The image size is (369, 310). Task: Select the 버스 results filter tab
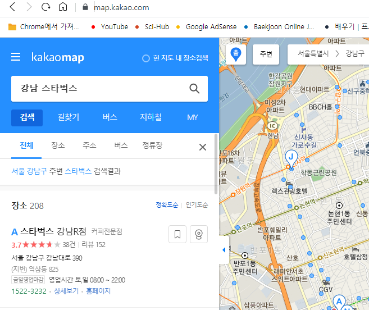coord(121,145)
